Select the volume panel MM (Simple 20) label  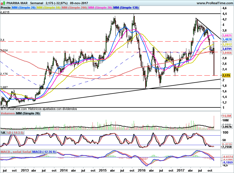click(28, 114)
